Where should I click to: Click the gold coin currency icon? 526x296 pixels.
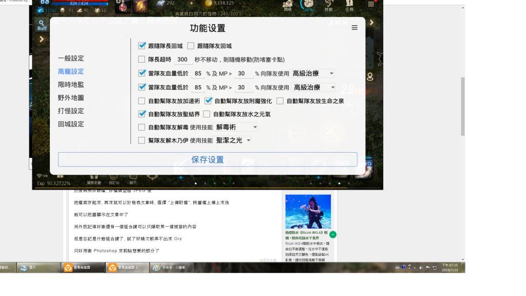[208, 3]
